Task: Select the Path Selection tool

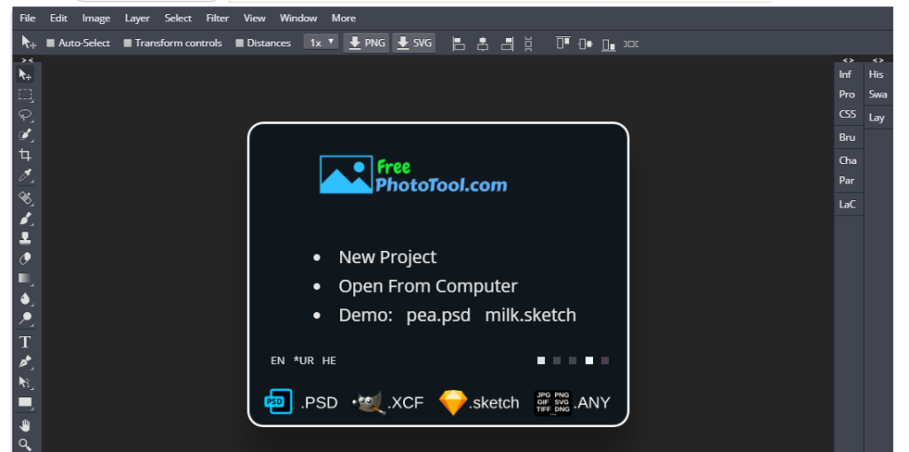Action: 25,382
